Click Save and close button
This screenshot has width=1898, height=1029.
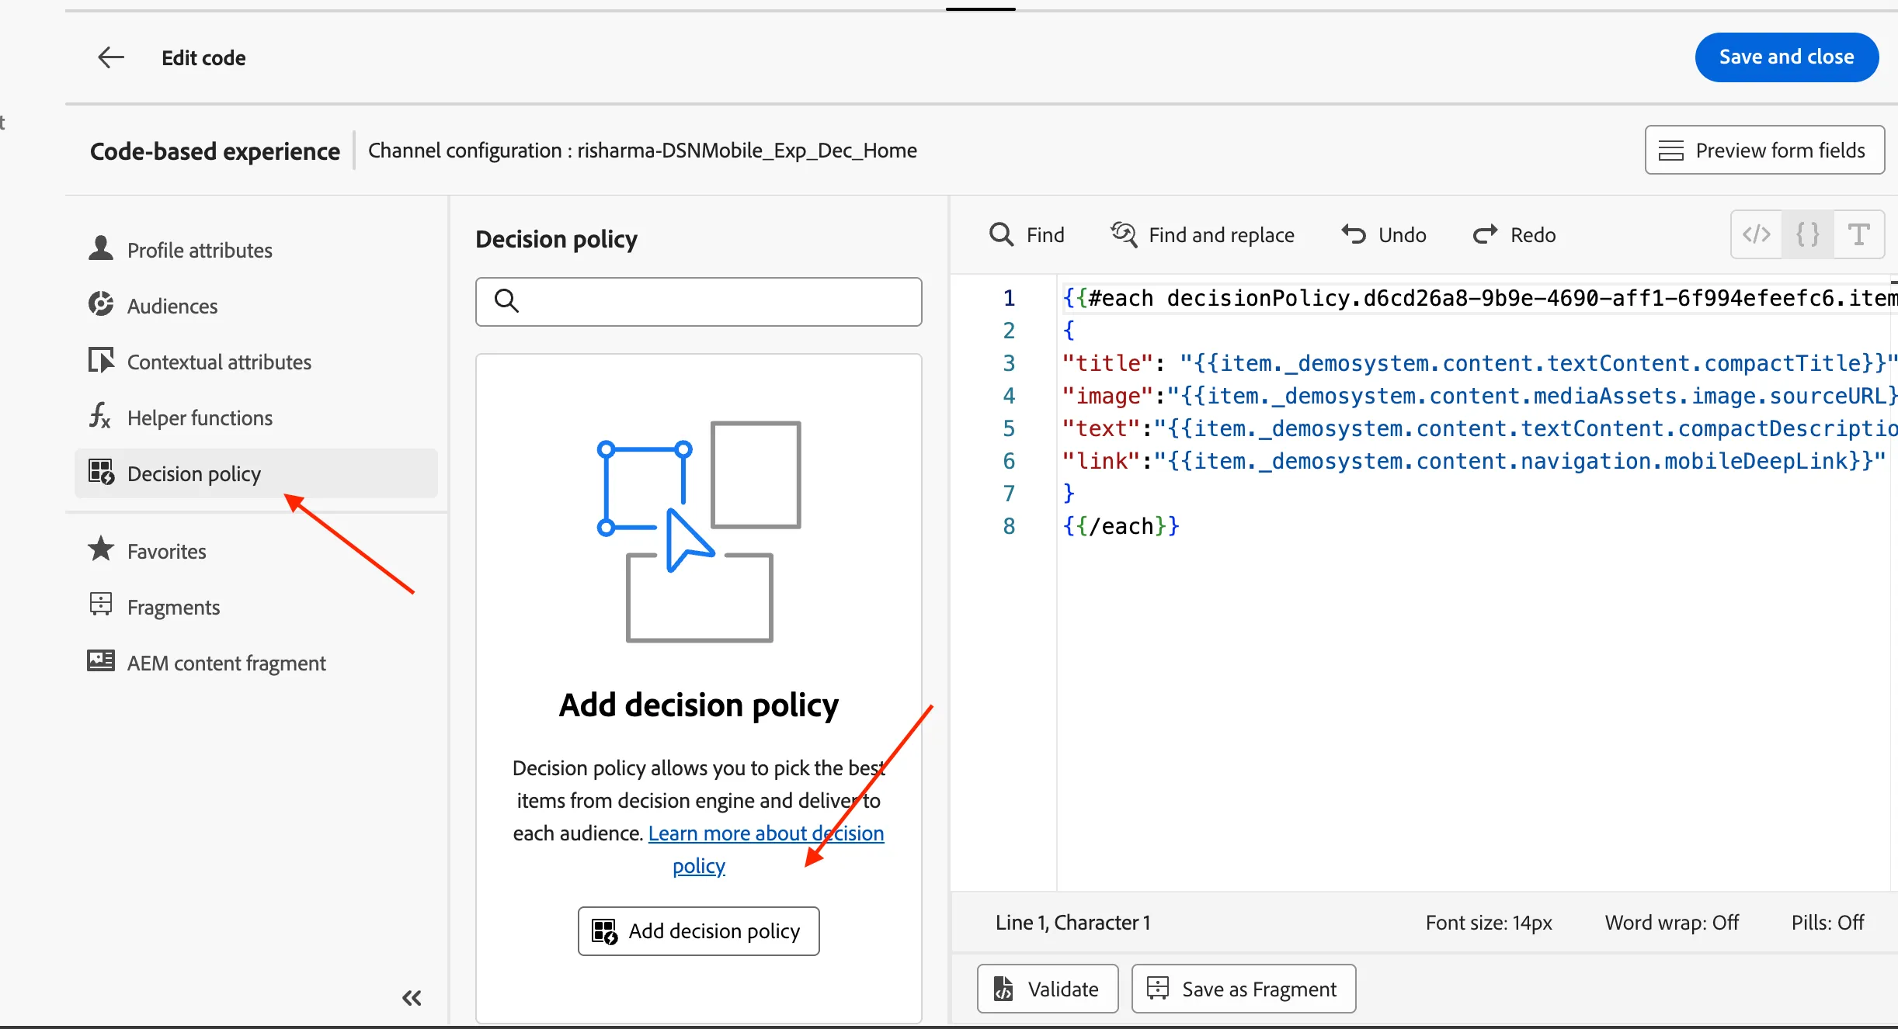(x=1786, y=57)
